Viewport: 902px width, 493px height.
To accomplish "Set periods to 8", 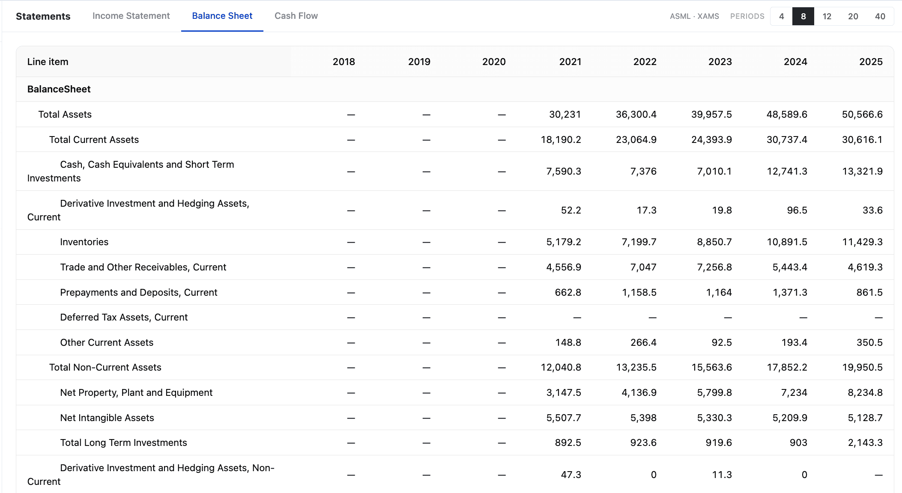I will click(x=803, y=16).
